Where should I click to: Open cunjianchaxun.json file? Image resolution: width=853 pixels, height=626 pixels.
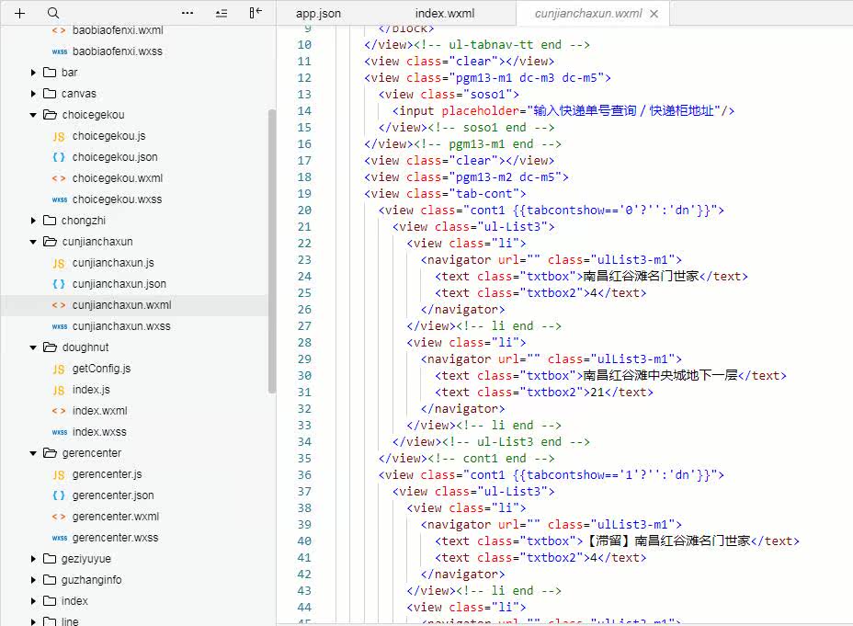tap(119, 284)
